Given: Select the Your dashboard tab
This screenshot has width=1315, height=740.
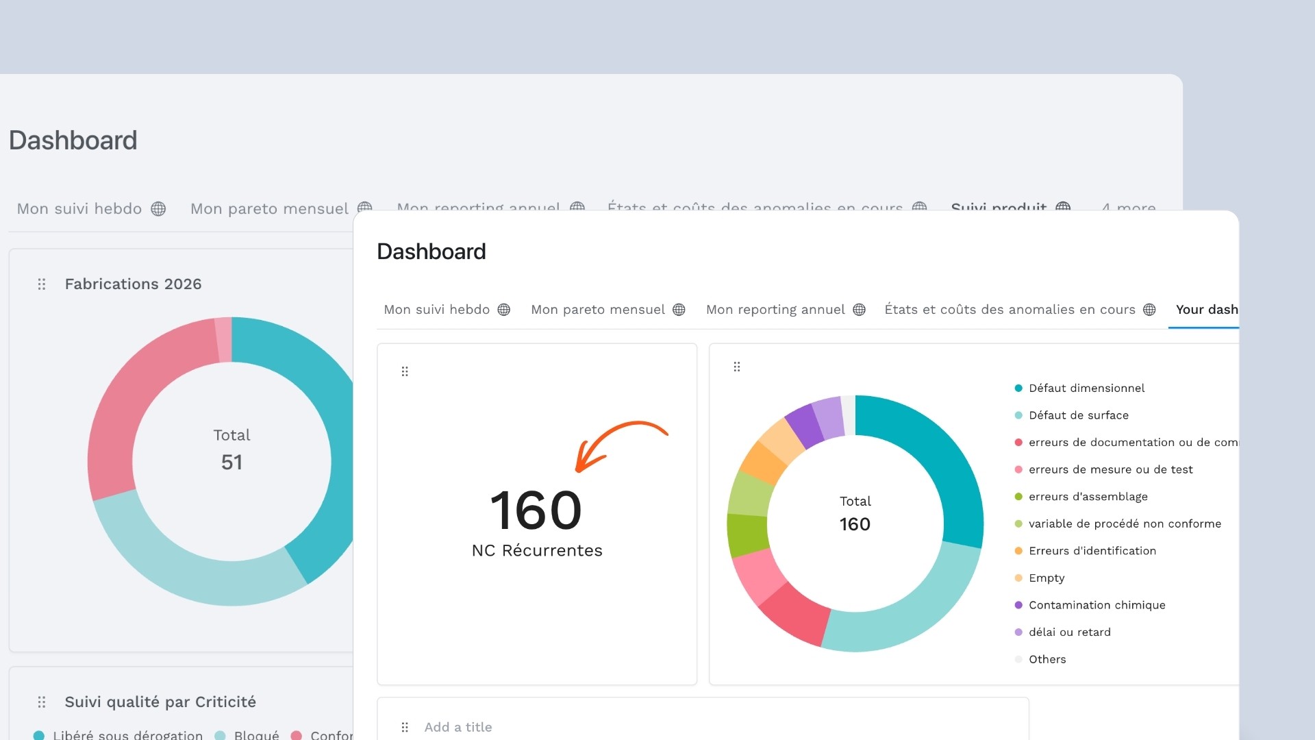Looking at the screenshot, I should (1207, 310).
